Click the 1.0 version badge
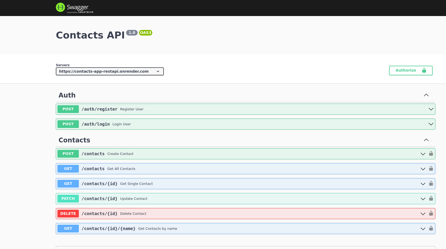Image resolution: width=446 pixels, height=249 pixels. (x=132, y=33)
